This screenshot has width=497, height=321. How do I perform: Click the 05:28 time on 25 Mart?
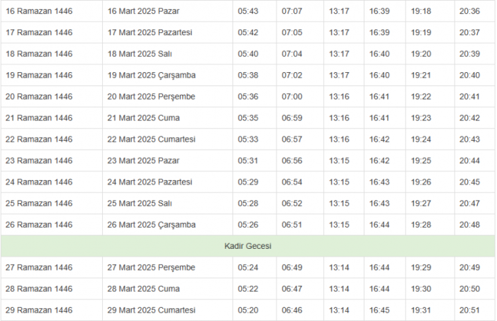(248, 203)
